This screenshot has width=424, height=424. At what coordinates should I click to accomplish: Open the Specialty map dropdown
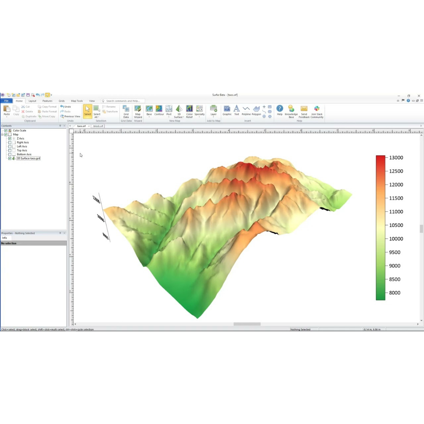pyautogui.click(x=199, y=116)
